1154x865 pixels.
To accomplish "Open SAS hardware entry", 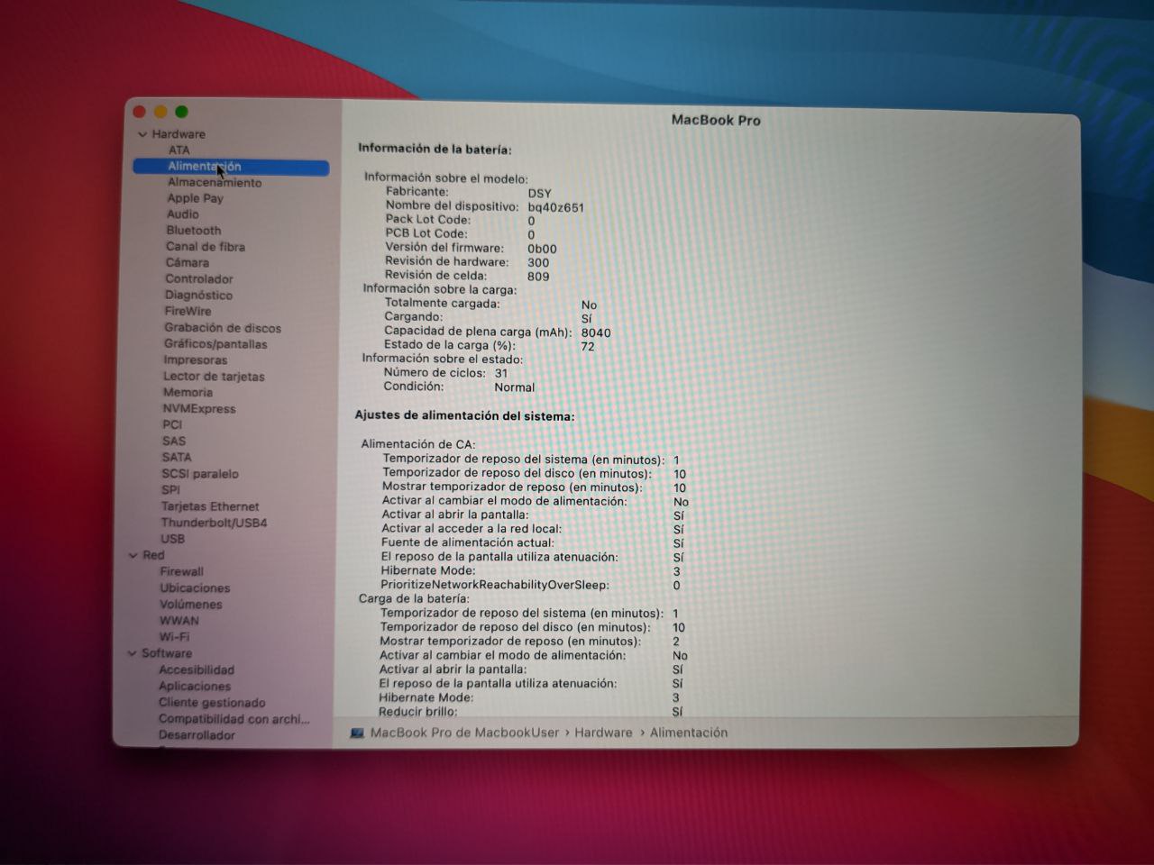I will [x=173, y=442].
